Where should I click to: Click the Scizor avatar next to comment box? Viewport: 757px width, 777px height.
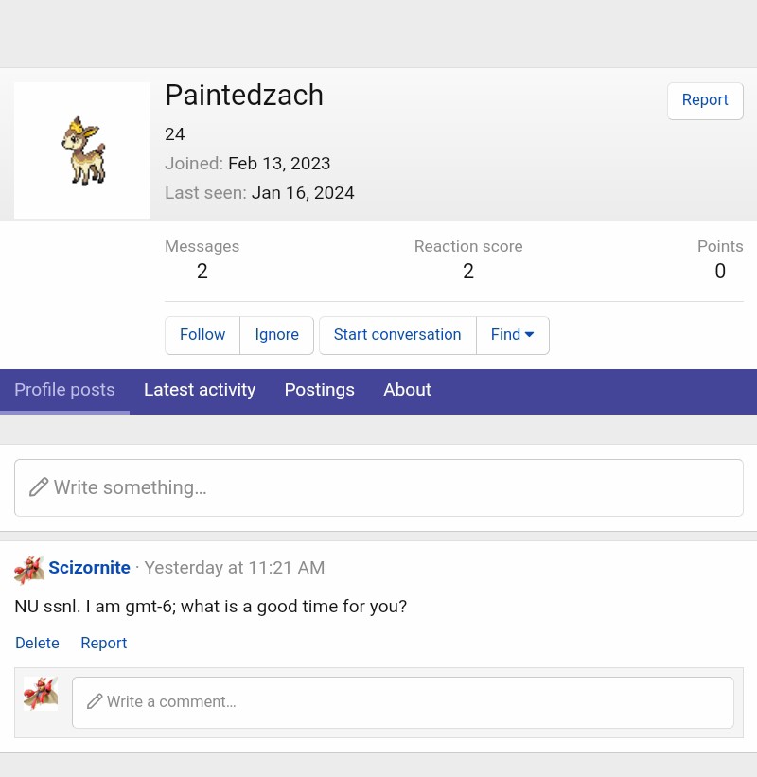coord(41,694)
